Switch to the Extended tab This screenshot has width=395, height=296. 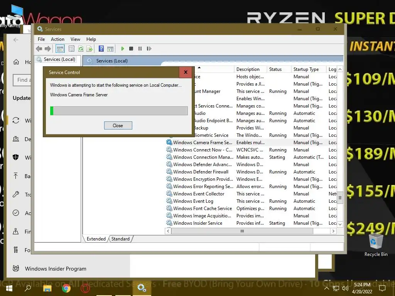pyautogui.click(x=96, y=239)
